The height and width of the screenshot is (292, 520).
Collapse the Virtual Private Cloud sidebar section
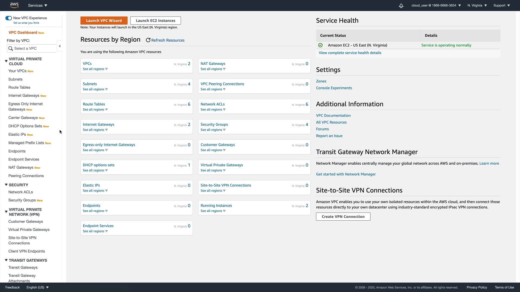click(x=6, y=61)
